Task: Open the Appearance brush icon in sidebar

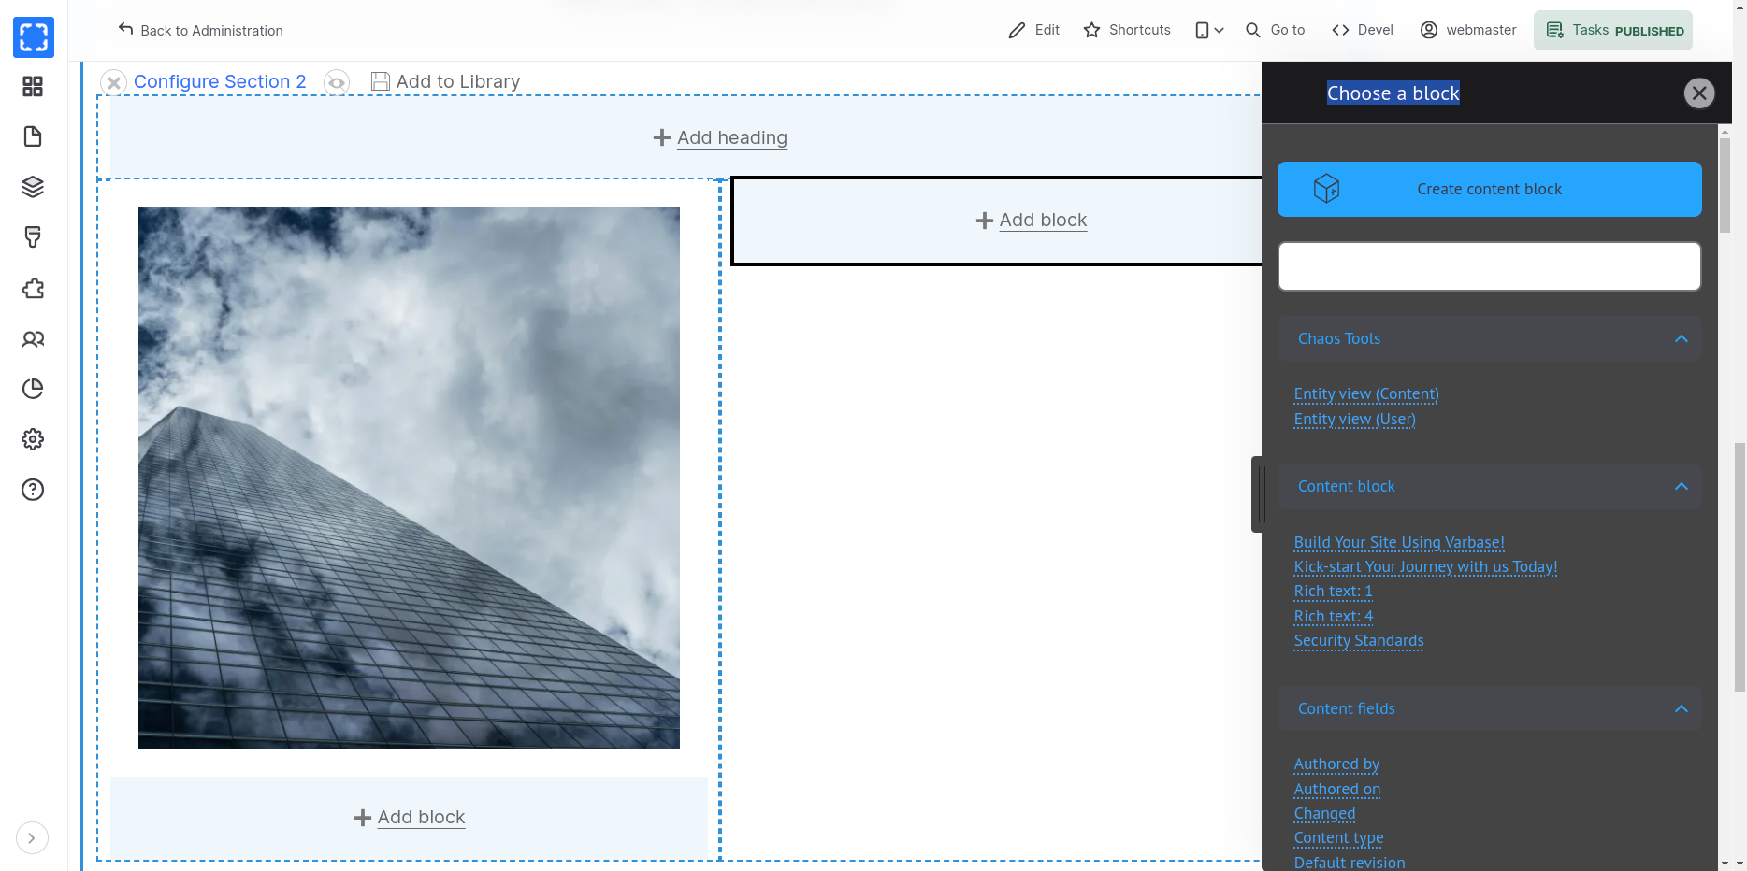Action: click(33, 237)
